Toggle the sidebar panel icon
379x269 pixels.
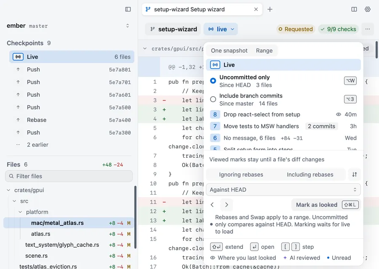(128, 9)
